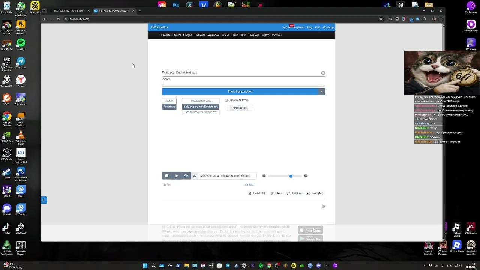Click the blue floating widget on left edge
This screenshot has width=480, height=270.
(x=43, y=200)
